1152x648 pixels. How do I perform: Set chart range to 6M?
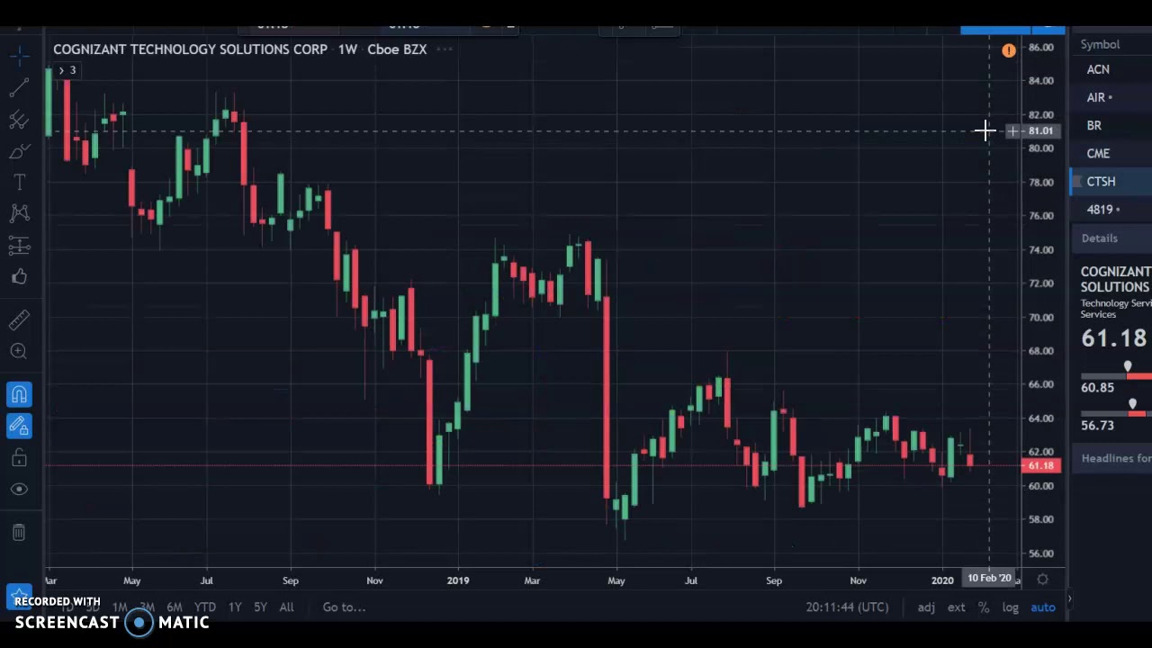174,607
